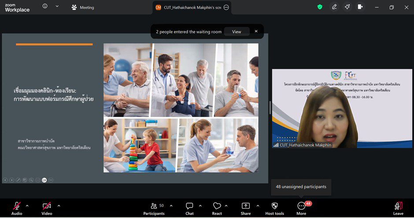
Task: Turn on the camera with the Video button
Action: (47, 208)
